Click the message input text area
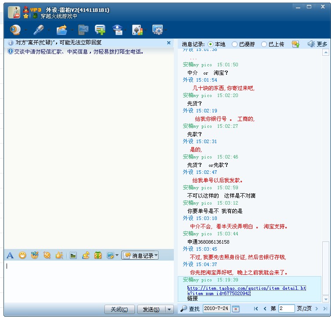331x317 pixels. 89,281
